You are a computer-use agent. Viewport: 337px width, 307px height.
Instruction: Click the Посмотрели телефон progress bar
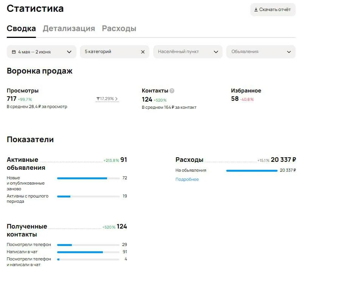pyautogui.click(x=89, y=245)
